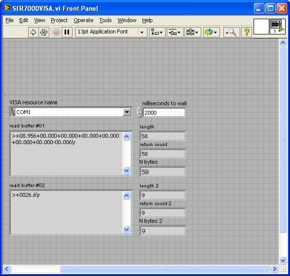Click the vertical scrollbar thumb
Viewport: 290px width, 276px height.
[283, 140]
